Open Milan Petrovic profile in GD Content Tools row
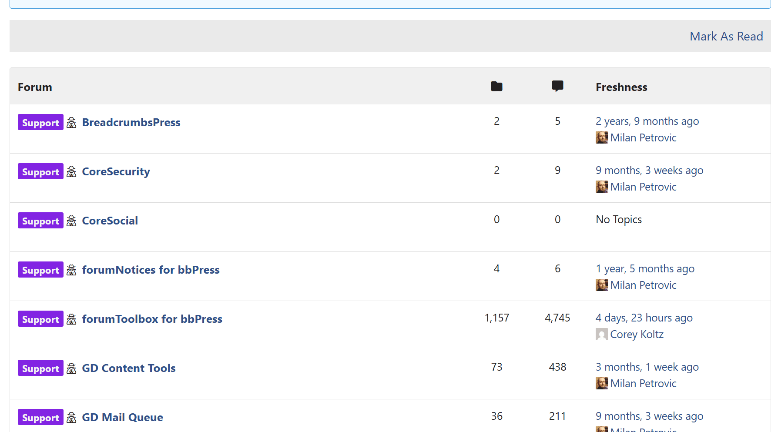The height and width of the screenshot is (432, 778). click(x=643, y=383)
